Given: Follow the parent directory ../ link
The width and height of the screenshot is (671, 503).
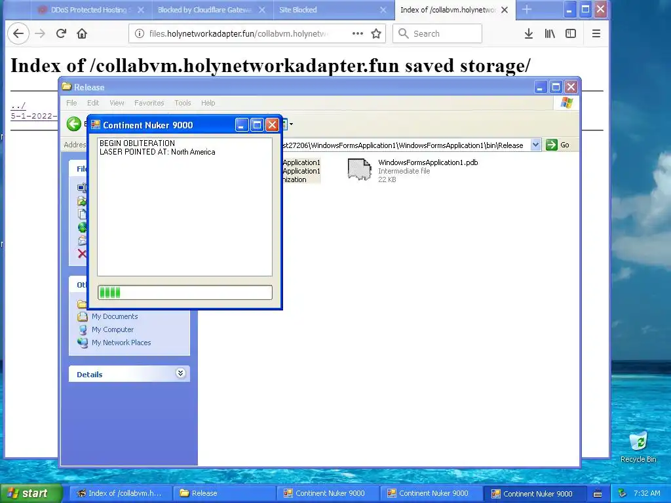Looking at the screenshot, I should tap(18, 105).
